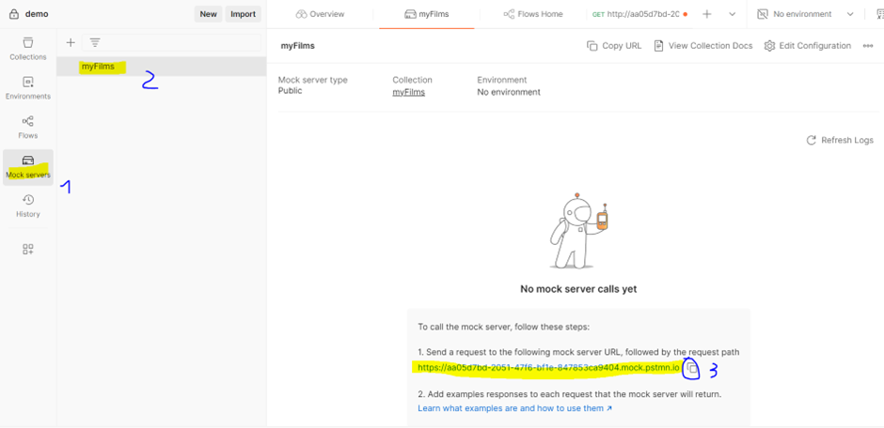Click the configure workspace sidebar icon
The image size is (884, 428).
27,249
